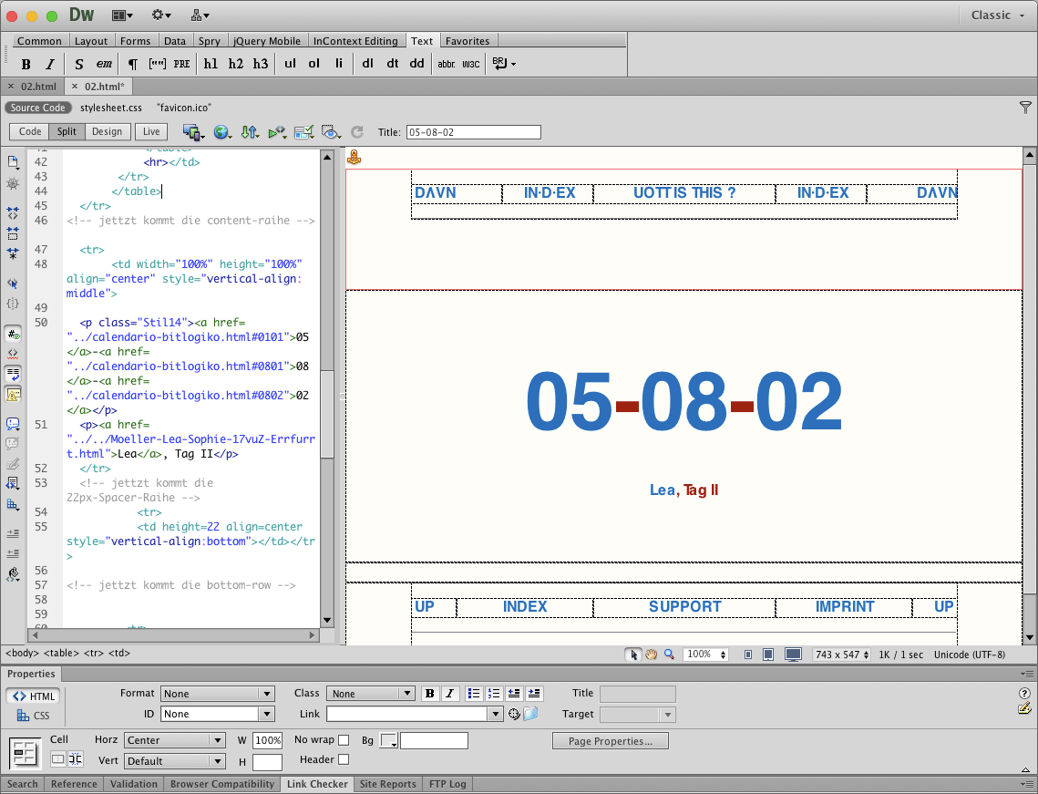Select the Hand tool in status bar
The image size is (1038, 794).
(x=652, y=655)
